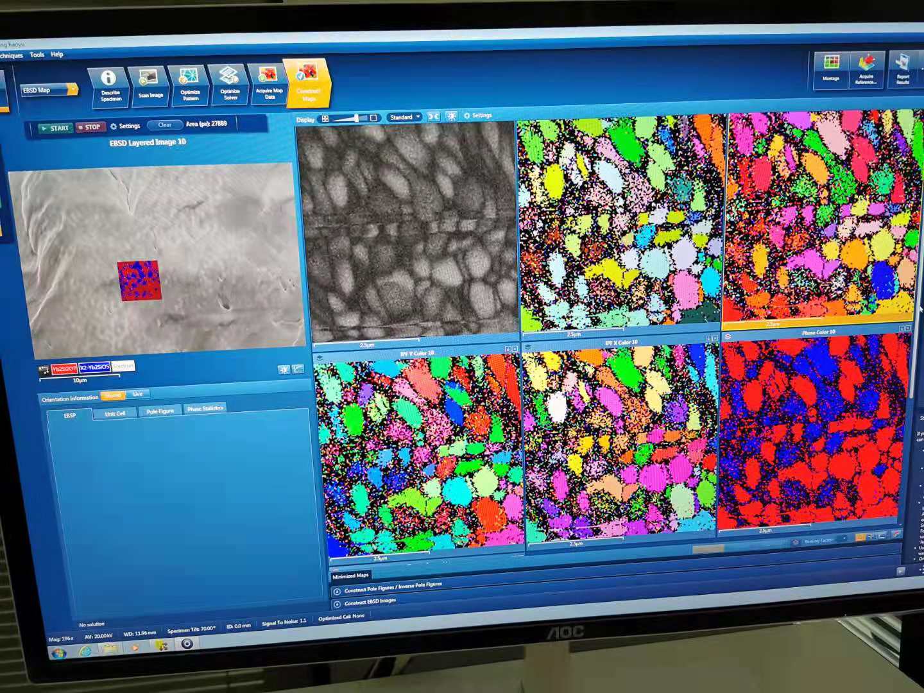The height and width of the screenshot is (693, 924).
Task: Click the Report Results icon
Action: 903,69
